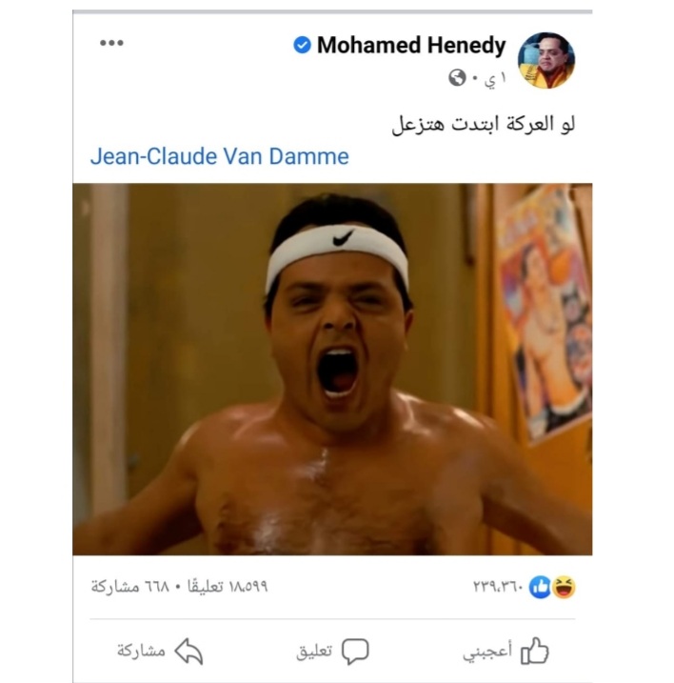Open the three-dots post options menu
Screen dimensions: 674x683
click(x=111, y=43)
